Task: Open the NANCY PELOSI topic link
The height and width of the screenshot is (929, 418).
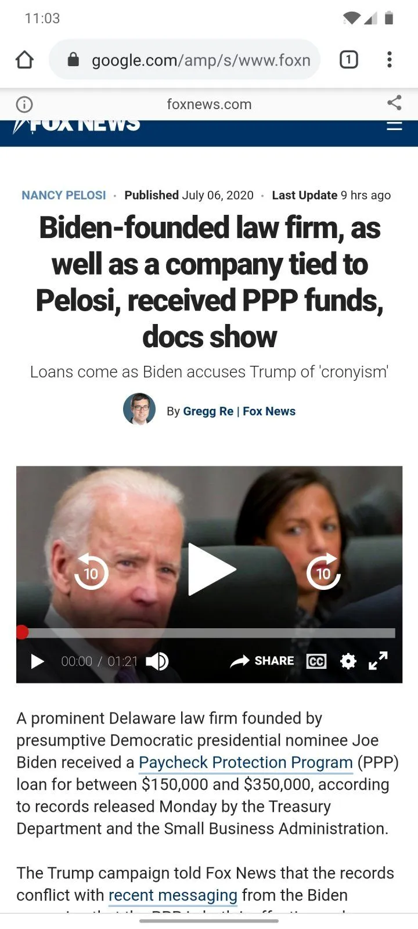Action: click(x=64, y=195)
